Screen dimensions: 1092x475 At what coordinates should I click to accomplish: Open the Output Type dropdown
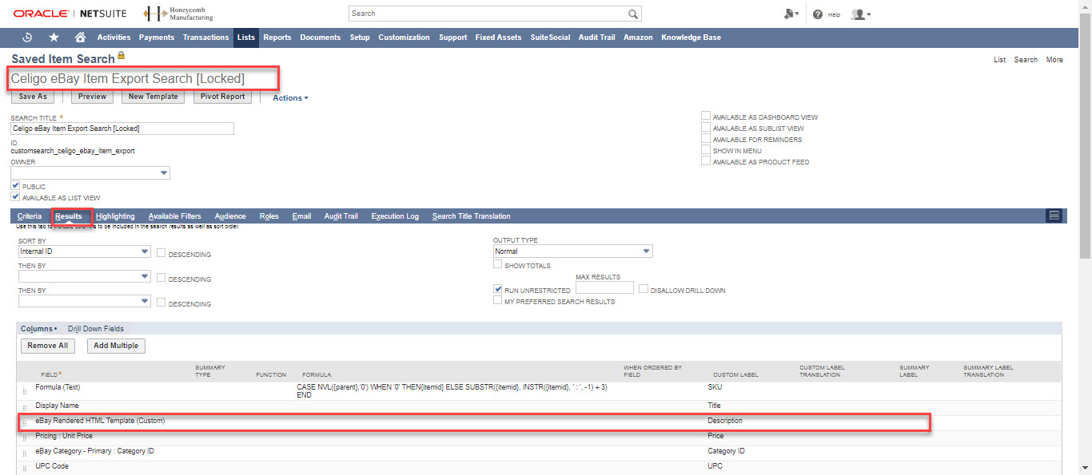point(573,251)
